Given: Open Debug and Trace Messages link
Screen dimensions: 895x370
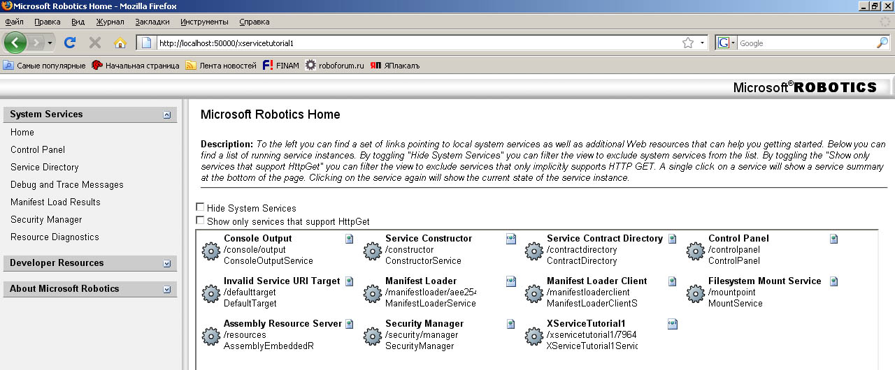Looking at the screenshot, I should pyautogui.click(x=67, y=184).
